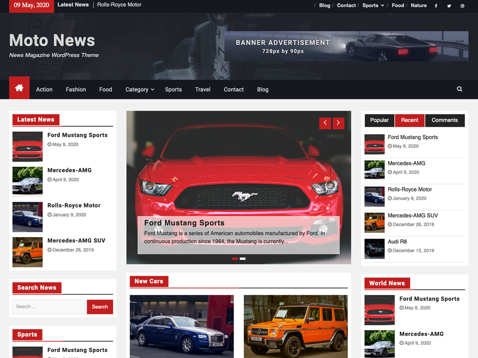Screen dimensions: 478x358
Task: Open the search magnifier in navigation bar
Action: 460,89
